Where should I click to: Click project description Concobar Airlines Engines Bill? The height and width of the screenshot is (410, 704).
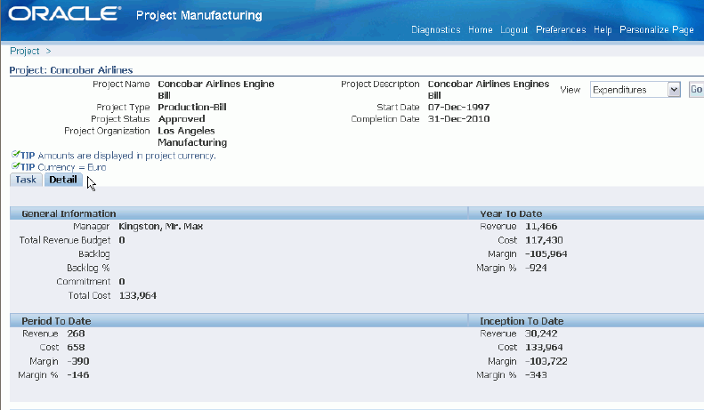pyautogui.click(x=489, y=89)
